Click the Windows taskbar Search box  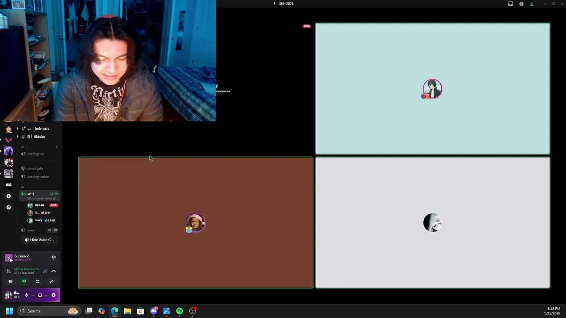pos(49,311)
